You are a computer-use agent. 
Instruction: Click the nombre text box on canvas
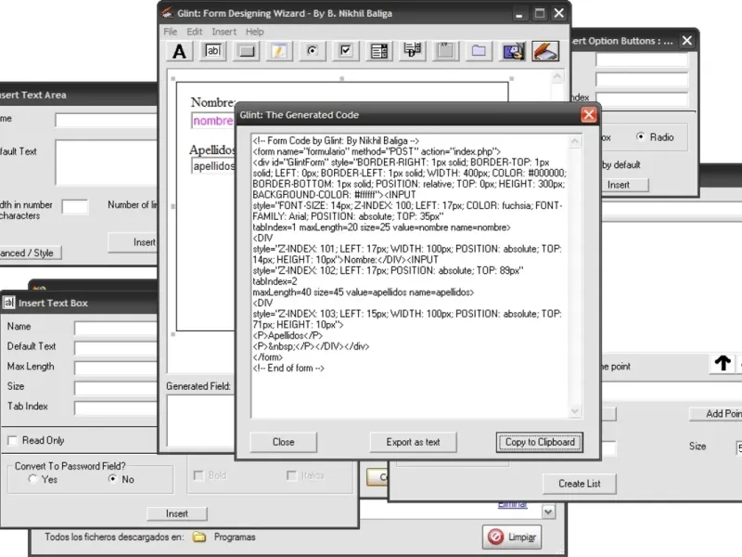coord(213,121)
